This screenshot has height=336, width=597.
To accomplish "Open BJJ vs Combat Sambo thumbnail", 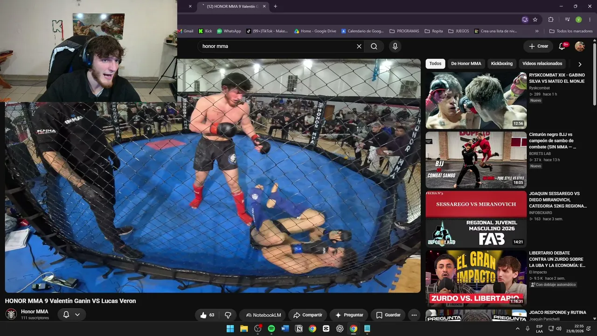I will [476, 160].
